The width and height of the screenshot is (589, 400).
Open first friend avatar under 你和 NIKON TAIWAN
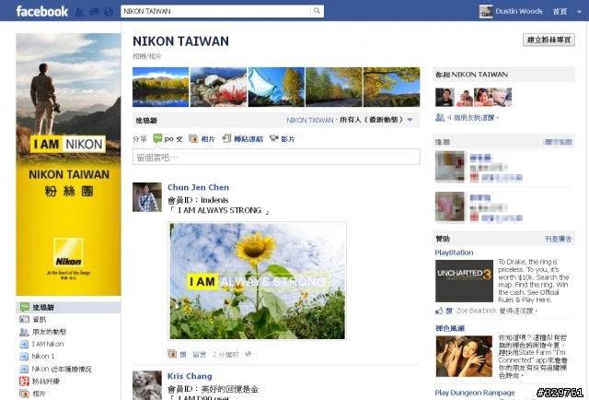pyautogui.click(x=445, y=98)
